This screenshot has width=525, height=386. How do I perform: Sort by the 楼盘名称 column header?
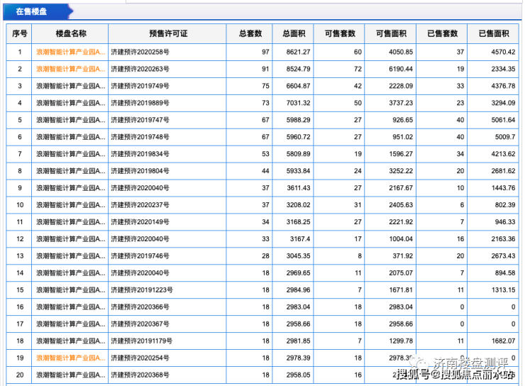(71, 33)
